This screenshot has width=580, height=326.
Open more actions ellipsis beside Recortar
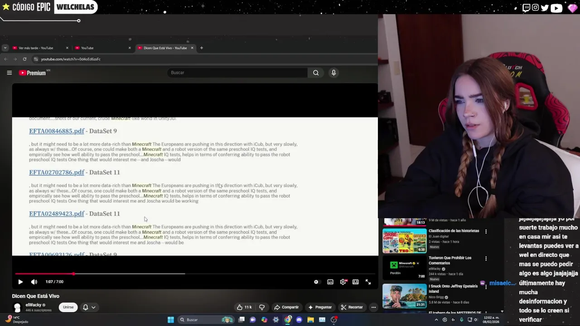pos(373,307)
